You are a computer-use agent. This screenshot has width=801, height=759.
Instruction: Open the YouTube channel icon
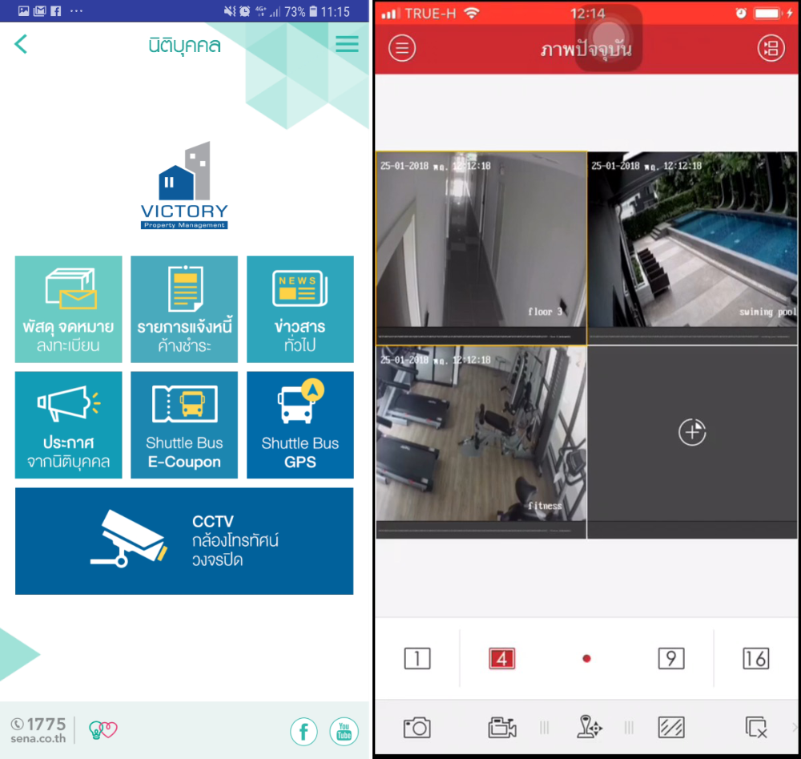pyautogui.click(x=344, y=731)
